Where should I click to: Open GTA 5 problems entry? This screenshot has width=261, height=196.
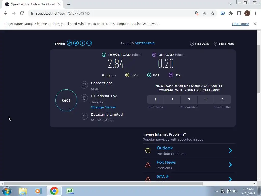click(189, 177)
